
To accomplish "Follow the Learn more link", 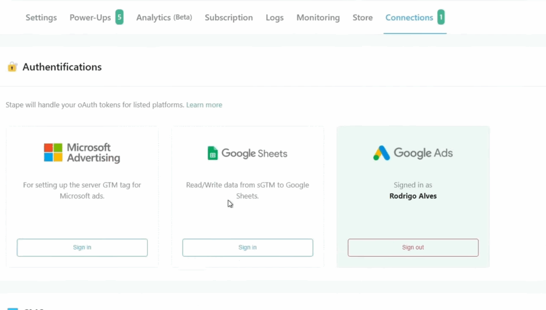I will (204, 105).
